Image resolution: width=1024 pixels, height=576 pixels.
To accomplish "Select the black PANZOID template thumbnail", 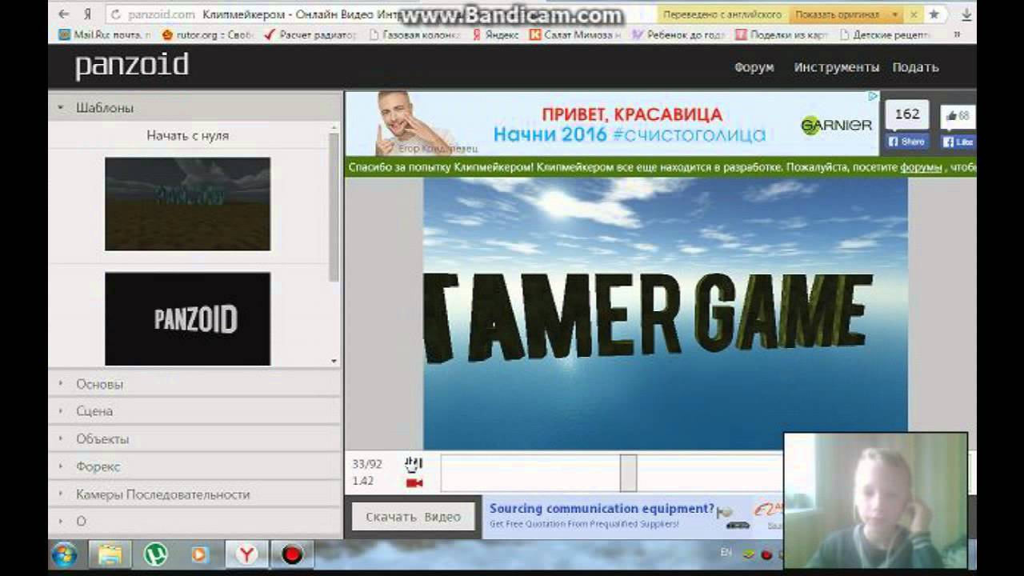I will point(187,319).
